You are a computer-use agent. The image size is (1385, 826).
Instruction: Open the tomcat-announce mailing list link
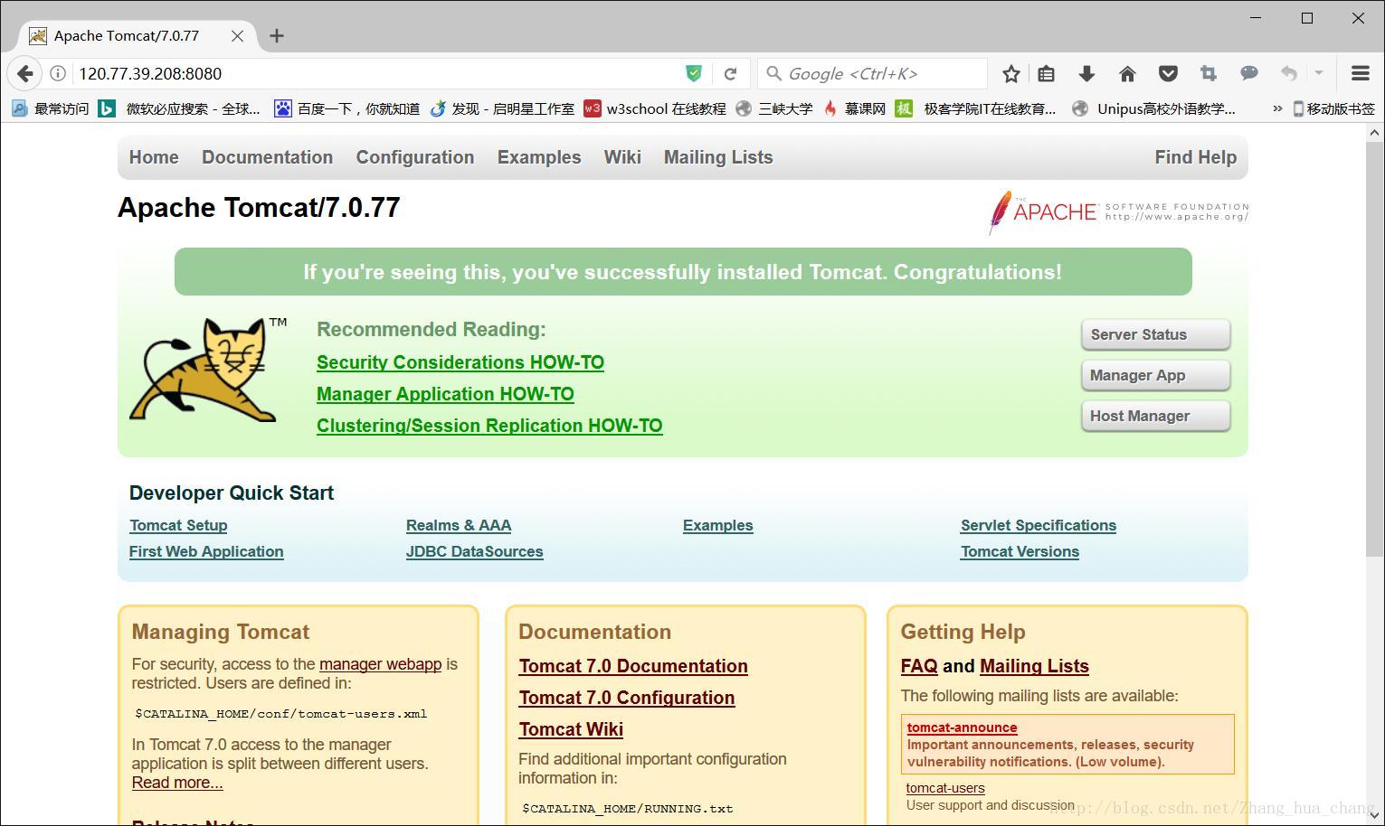pyautogui.click(x=963, y=727)
